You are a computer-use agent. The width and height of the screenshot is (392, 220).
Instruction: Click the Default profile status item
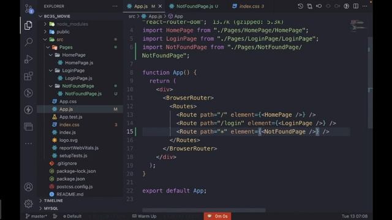72,216
